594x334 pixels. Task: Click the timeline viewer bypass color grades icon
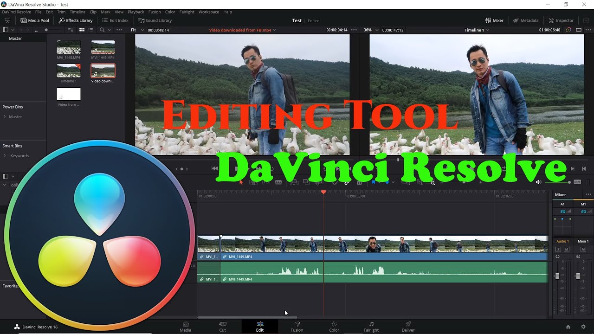pyautogui.click(x=568, y=30)
